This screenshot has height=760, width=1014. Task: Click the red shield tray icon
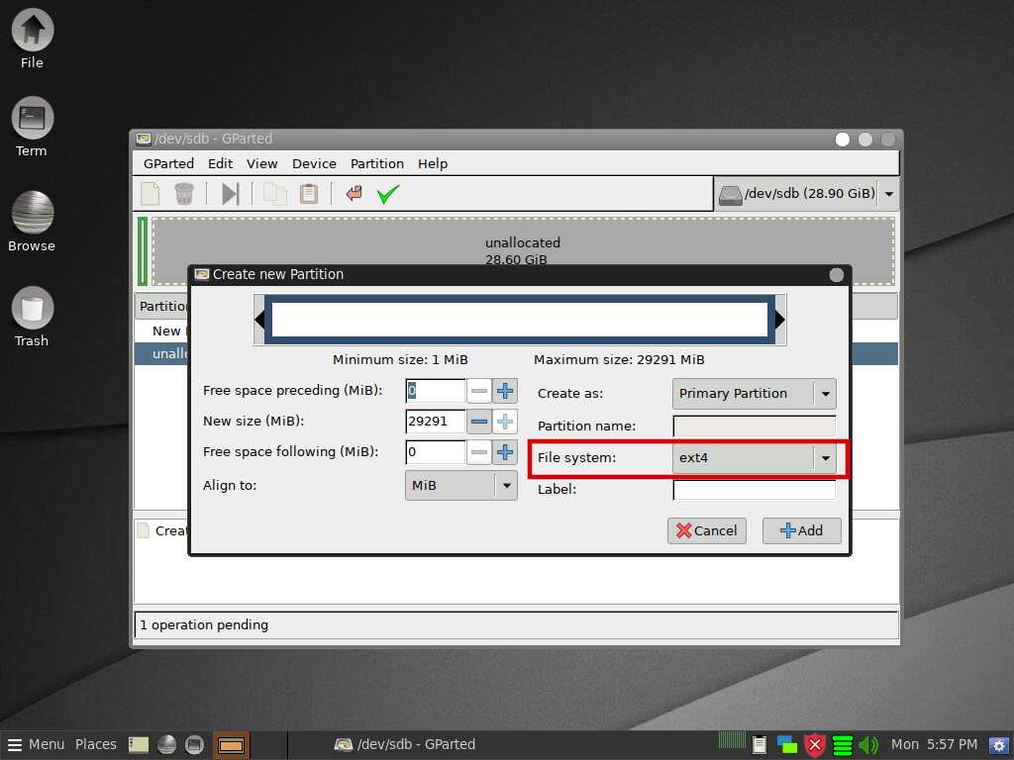814,744
